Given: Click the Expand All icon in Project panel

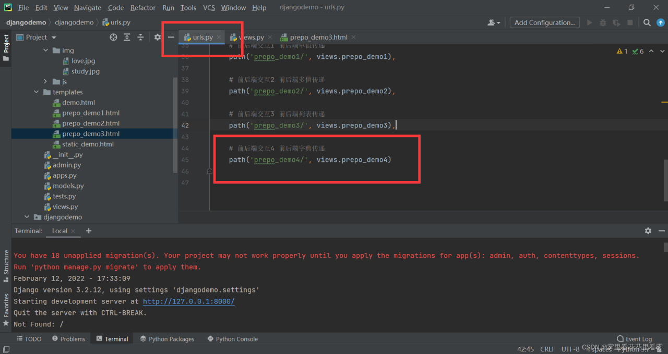Looking at the screenshot, I should tap(127, 37).
